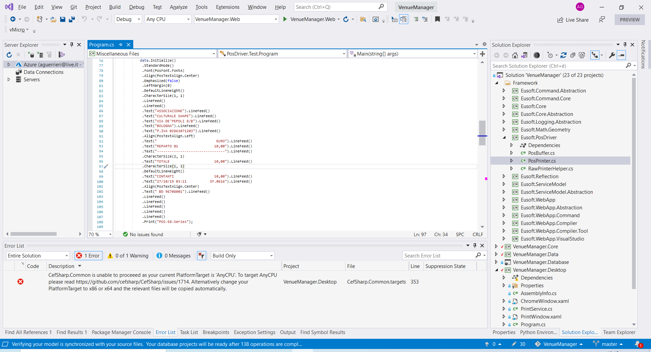The height and width of the screenshot is (352, 651).
Task: Click the Find in Files folder icon
Action: [363, 19]
